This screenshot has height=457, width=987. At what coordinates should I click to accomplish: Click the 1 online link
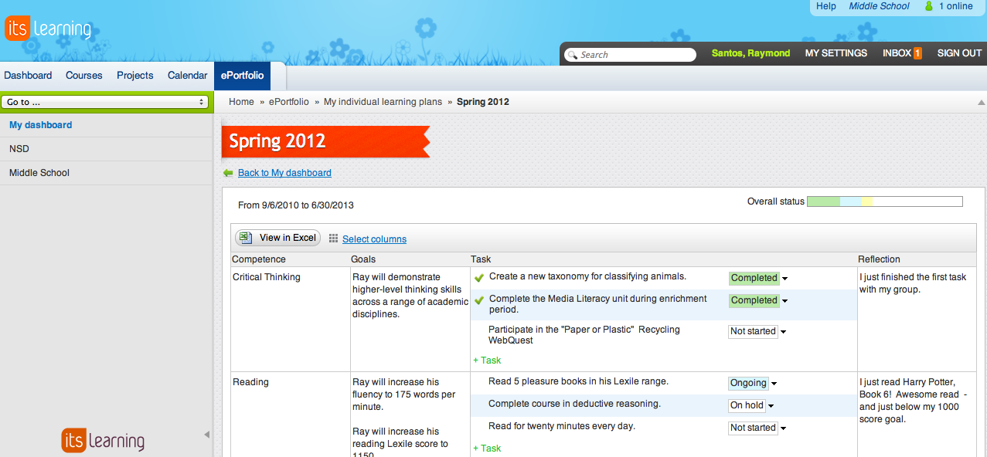click(956, 6)
